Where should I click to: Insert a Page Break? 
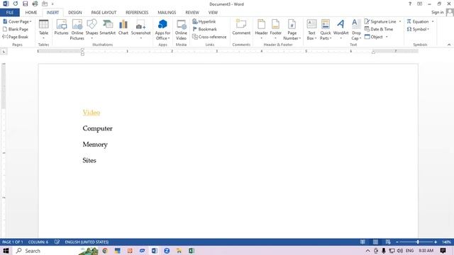pyautogui.click(x=16, y=37)
